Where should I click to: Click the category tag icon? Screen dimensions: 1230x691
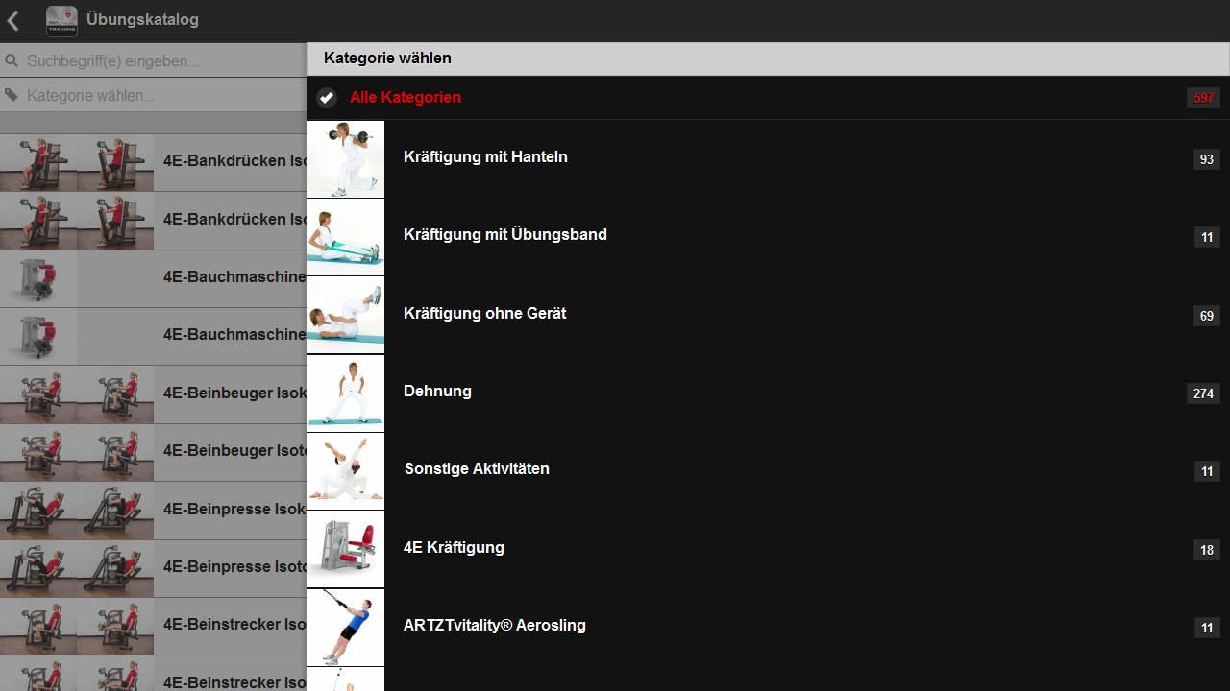click(x=12, y=95)
